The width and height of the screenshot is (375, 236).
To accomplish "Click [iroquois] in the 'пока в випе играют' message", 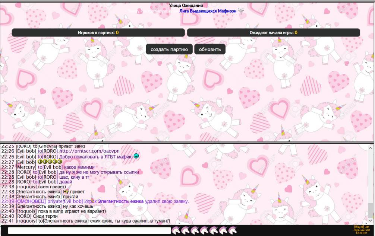I will [x=26, y=211].
